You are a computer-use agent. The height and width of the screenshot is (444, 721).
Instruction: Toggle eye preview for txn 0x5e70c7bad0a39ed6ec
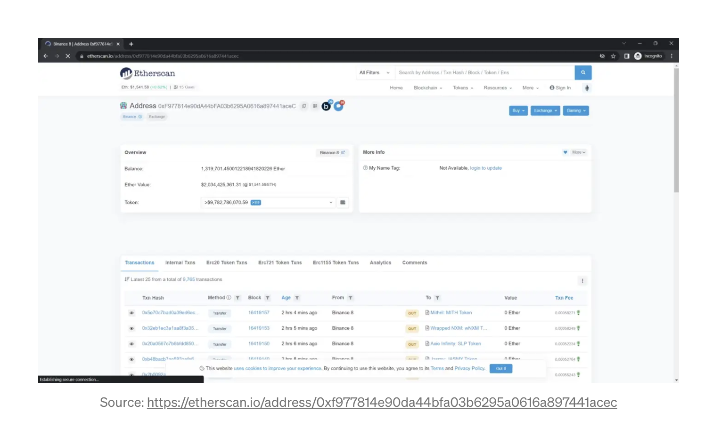(x=131, y=313)
